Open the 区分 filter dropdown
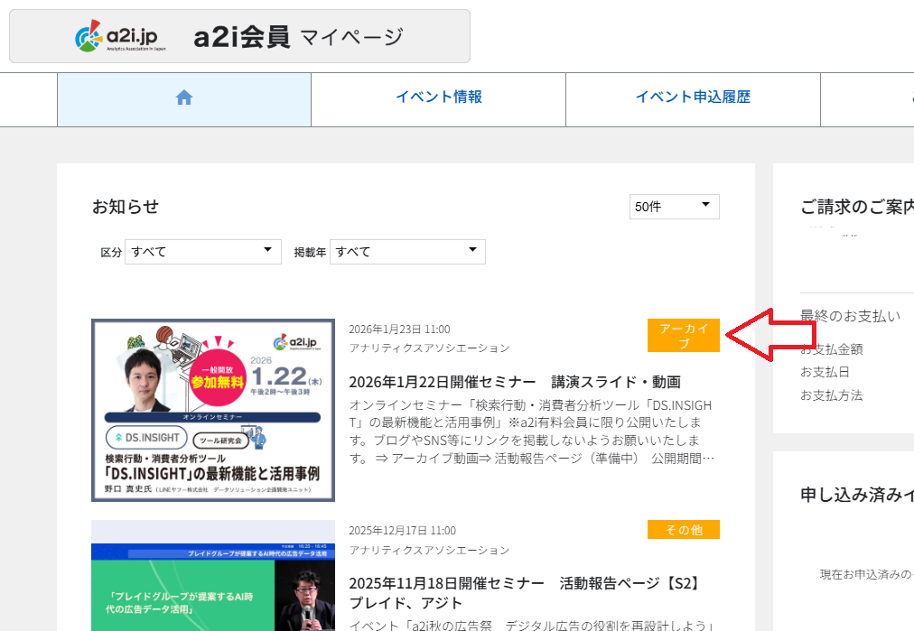Screen dimensions: 914x631 point(201,251)
